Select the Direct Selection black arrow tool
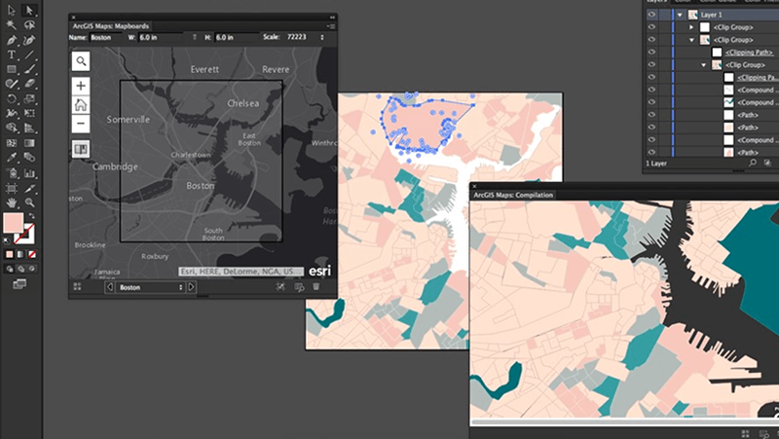Viewport: 779px width, 439px height. click(x=29, y=10)
